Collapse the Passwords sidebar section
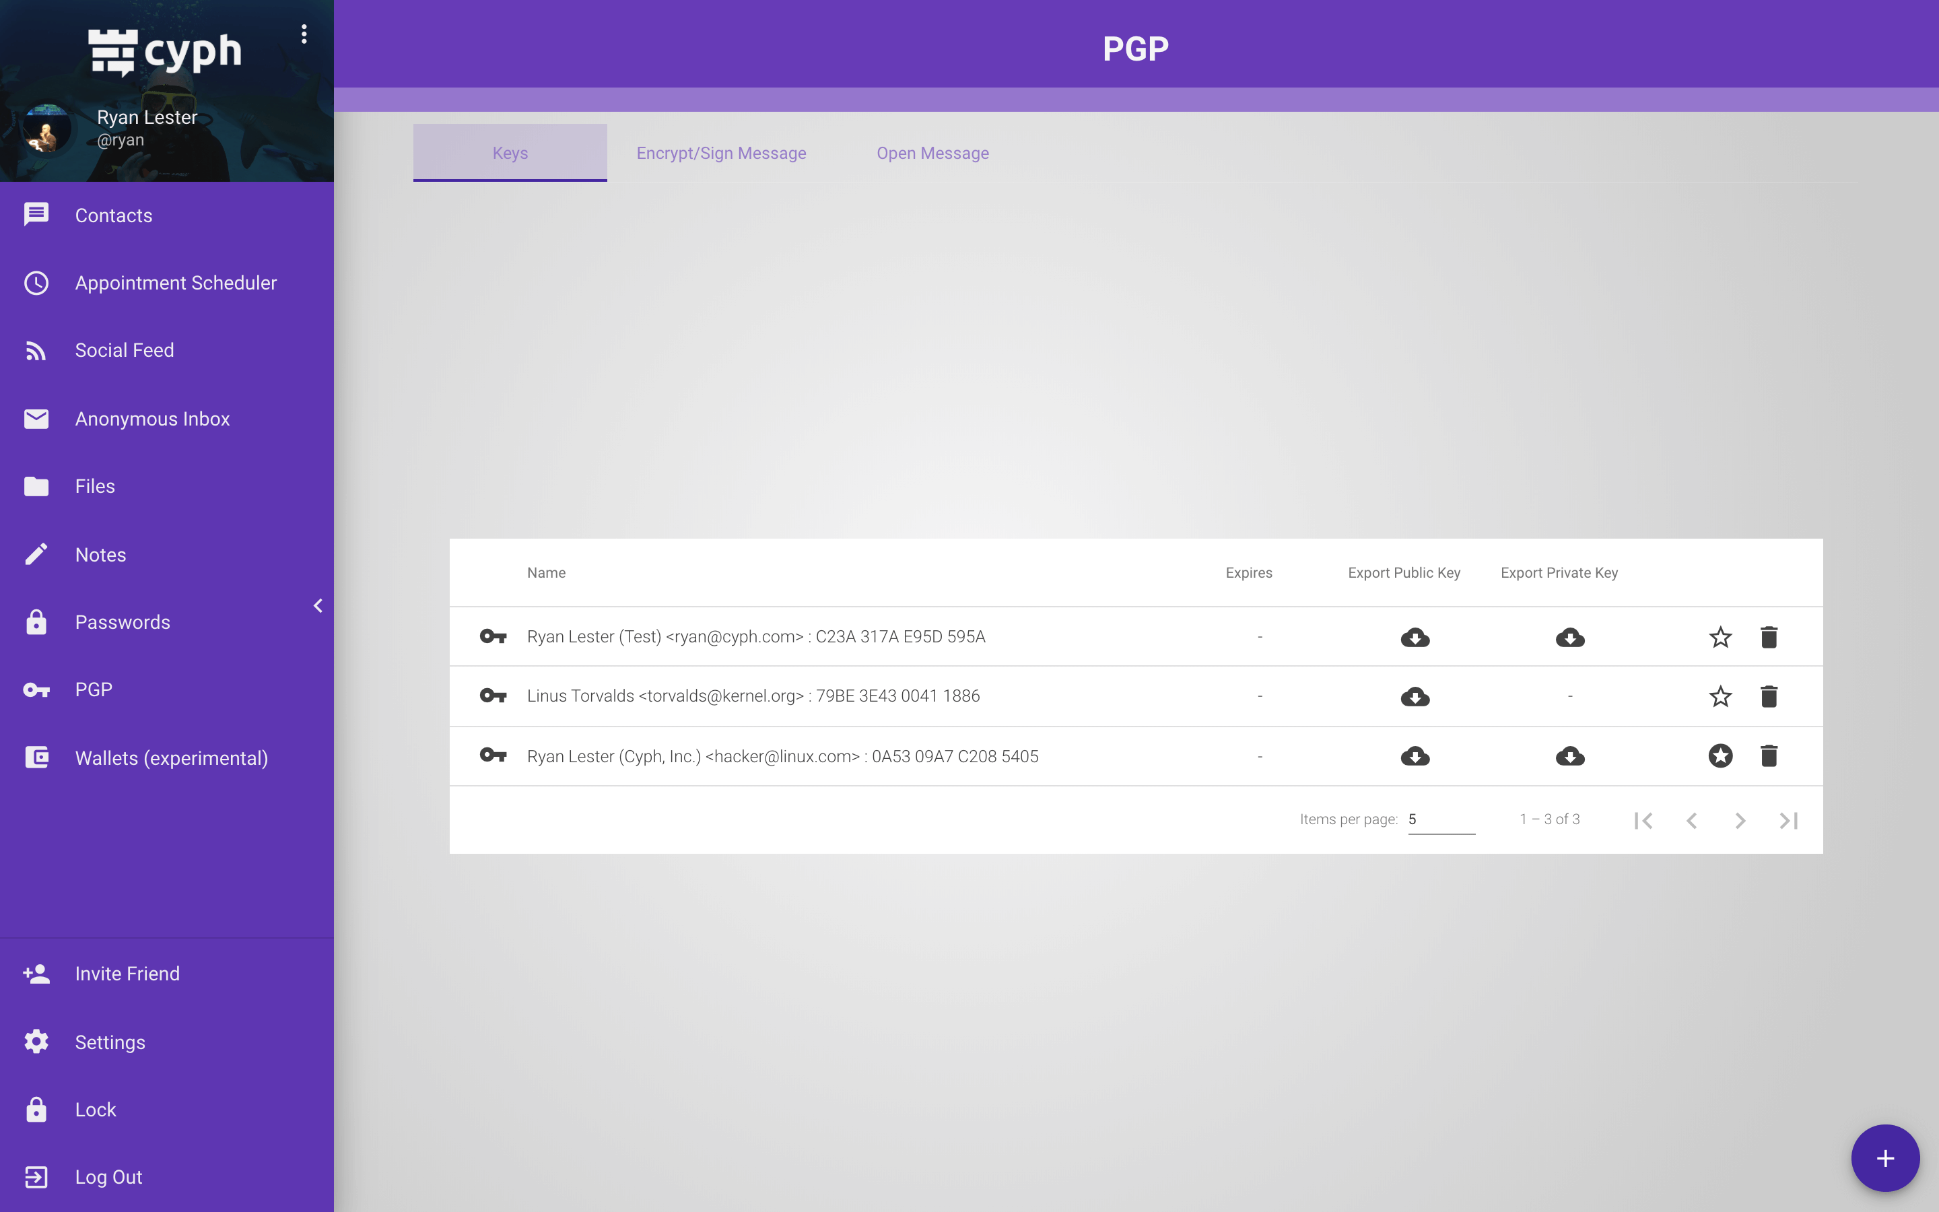 [x=317, y=605]
